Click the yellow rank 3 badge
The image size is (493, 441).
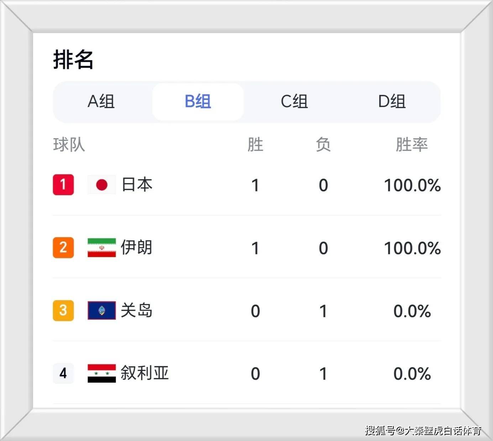63,310
